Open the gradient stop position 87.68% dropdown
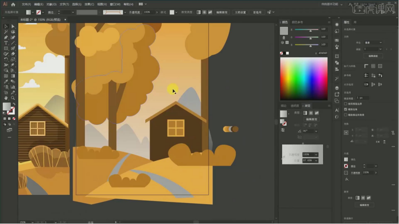Screen dimensions: 399x224 click(x=316, y=160)
